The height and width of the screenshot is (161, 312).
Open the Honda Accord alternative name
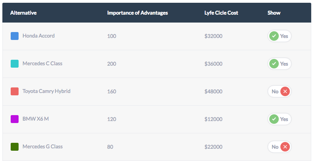(x=39, y=36)
